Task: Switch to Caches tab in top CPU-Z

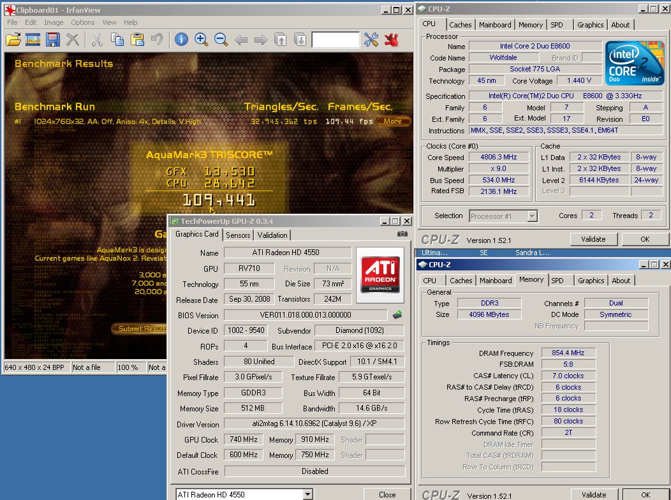Action: coord(461,25)
